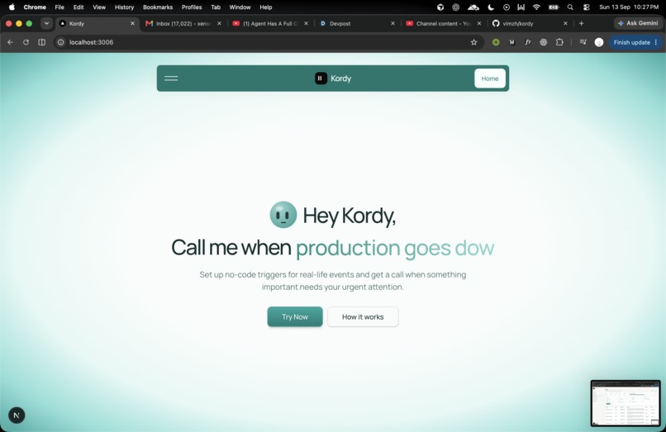Click the fx extension icon
Image resolution: width=666 pixels, height=432 pixels.
pyautogui.click(x=527, y=42)
